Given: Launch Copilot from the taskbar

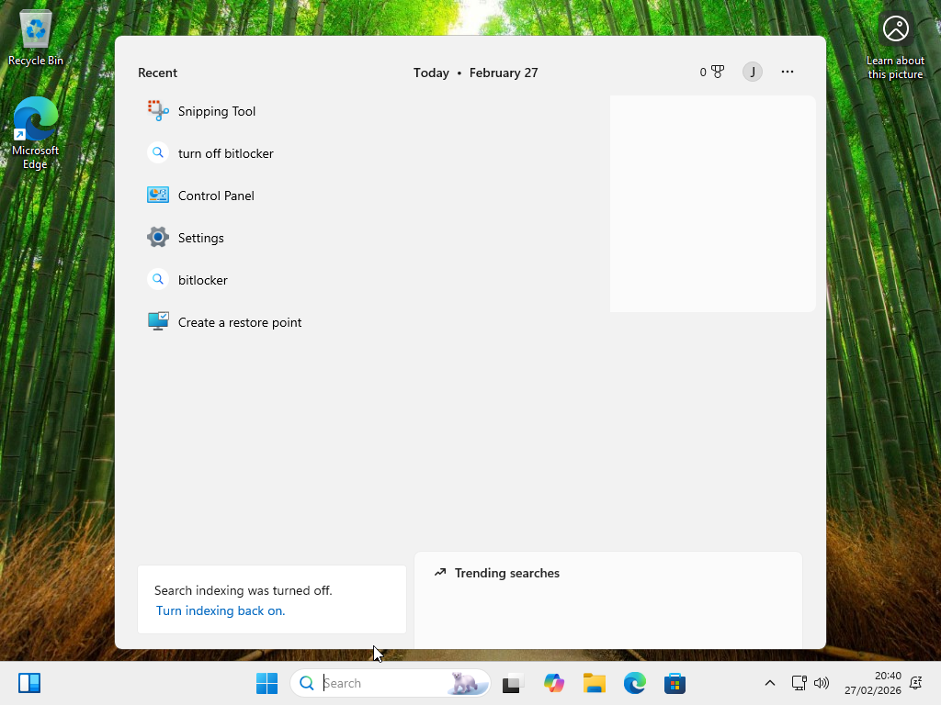Looking at the screenshot, I should tap(554, 683).
